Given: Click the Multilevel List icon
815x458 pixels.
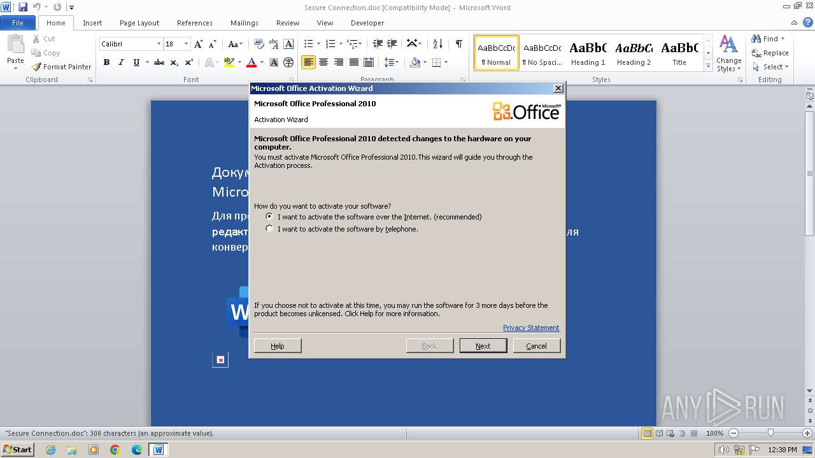Looking at the screenshot, I should [x=352, y=44].
